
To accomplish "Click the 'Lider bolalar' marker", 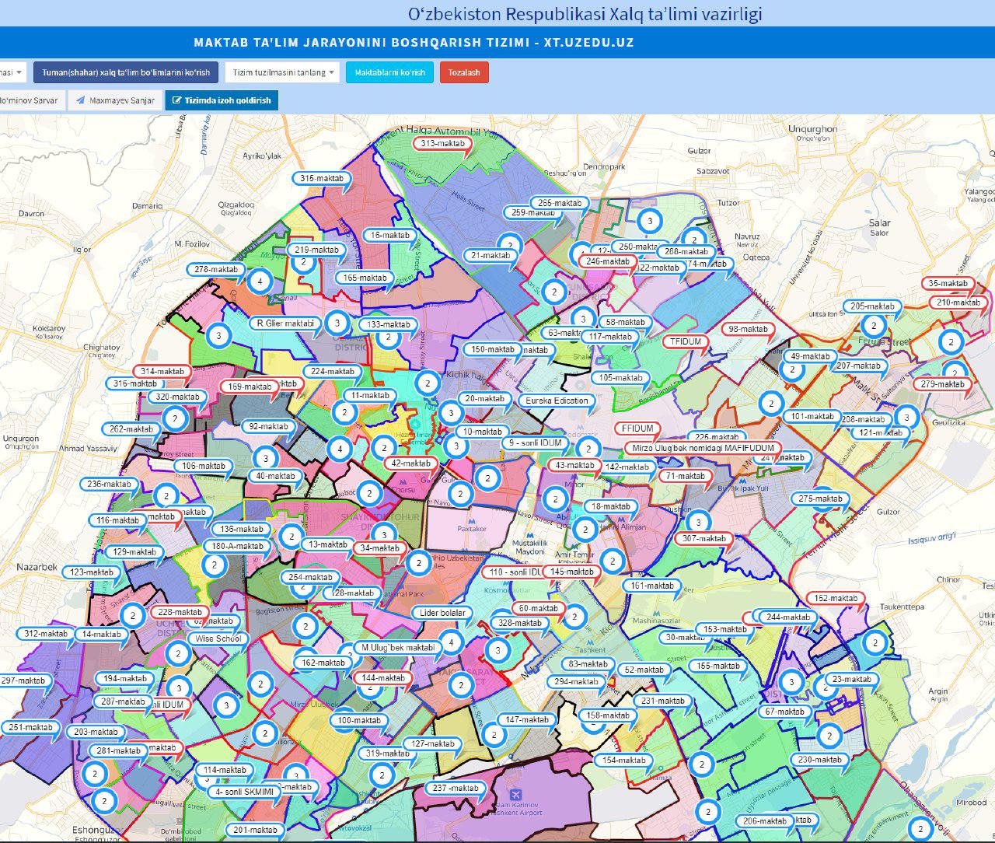I will (x=442, y=613).
